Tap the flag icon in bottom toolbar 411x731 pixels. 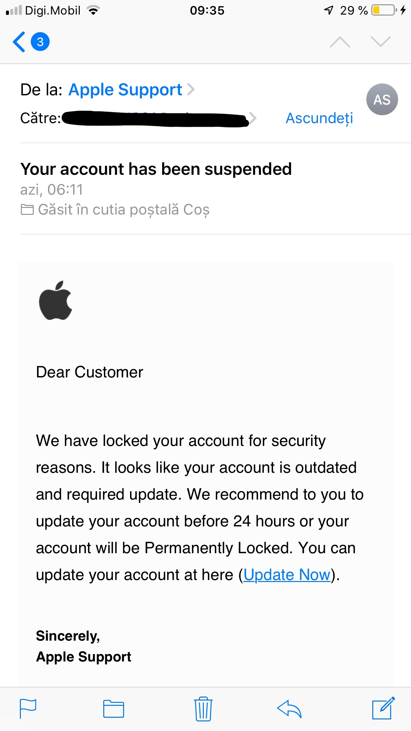(x=28, y=708)
